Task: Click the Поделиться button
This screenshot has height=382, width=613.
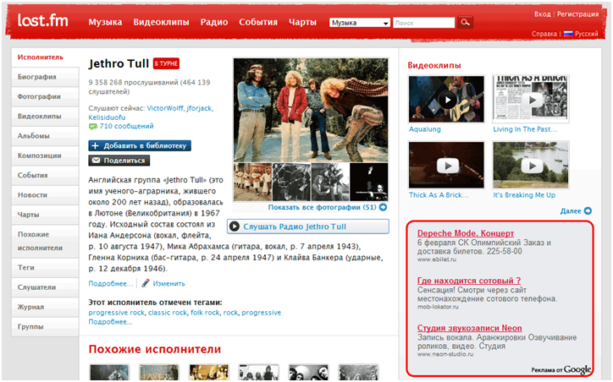Action: click(119, 161)
